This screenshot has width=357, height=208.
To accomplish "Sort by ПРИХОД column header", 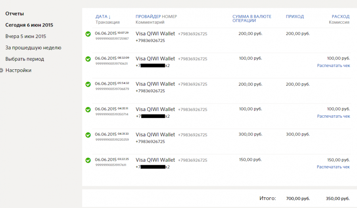I will pos(295,17).
